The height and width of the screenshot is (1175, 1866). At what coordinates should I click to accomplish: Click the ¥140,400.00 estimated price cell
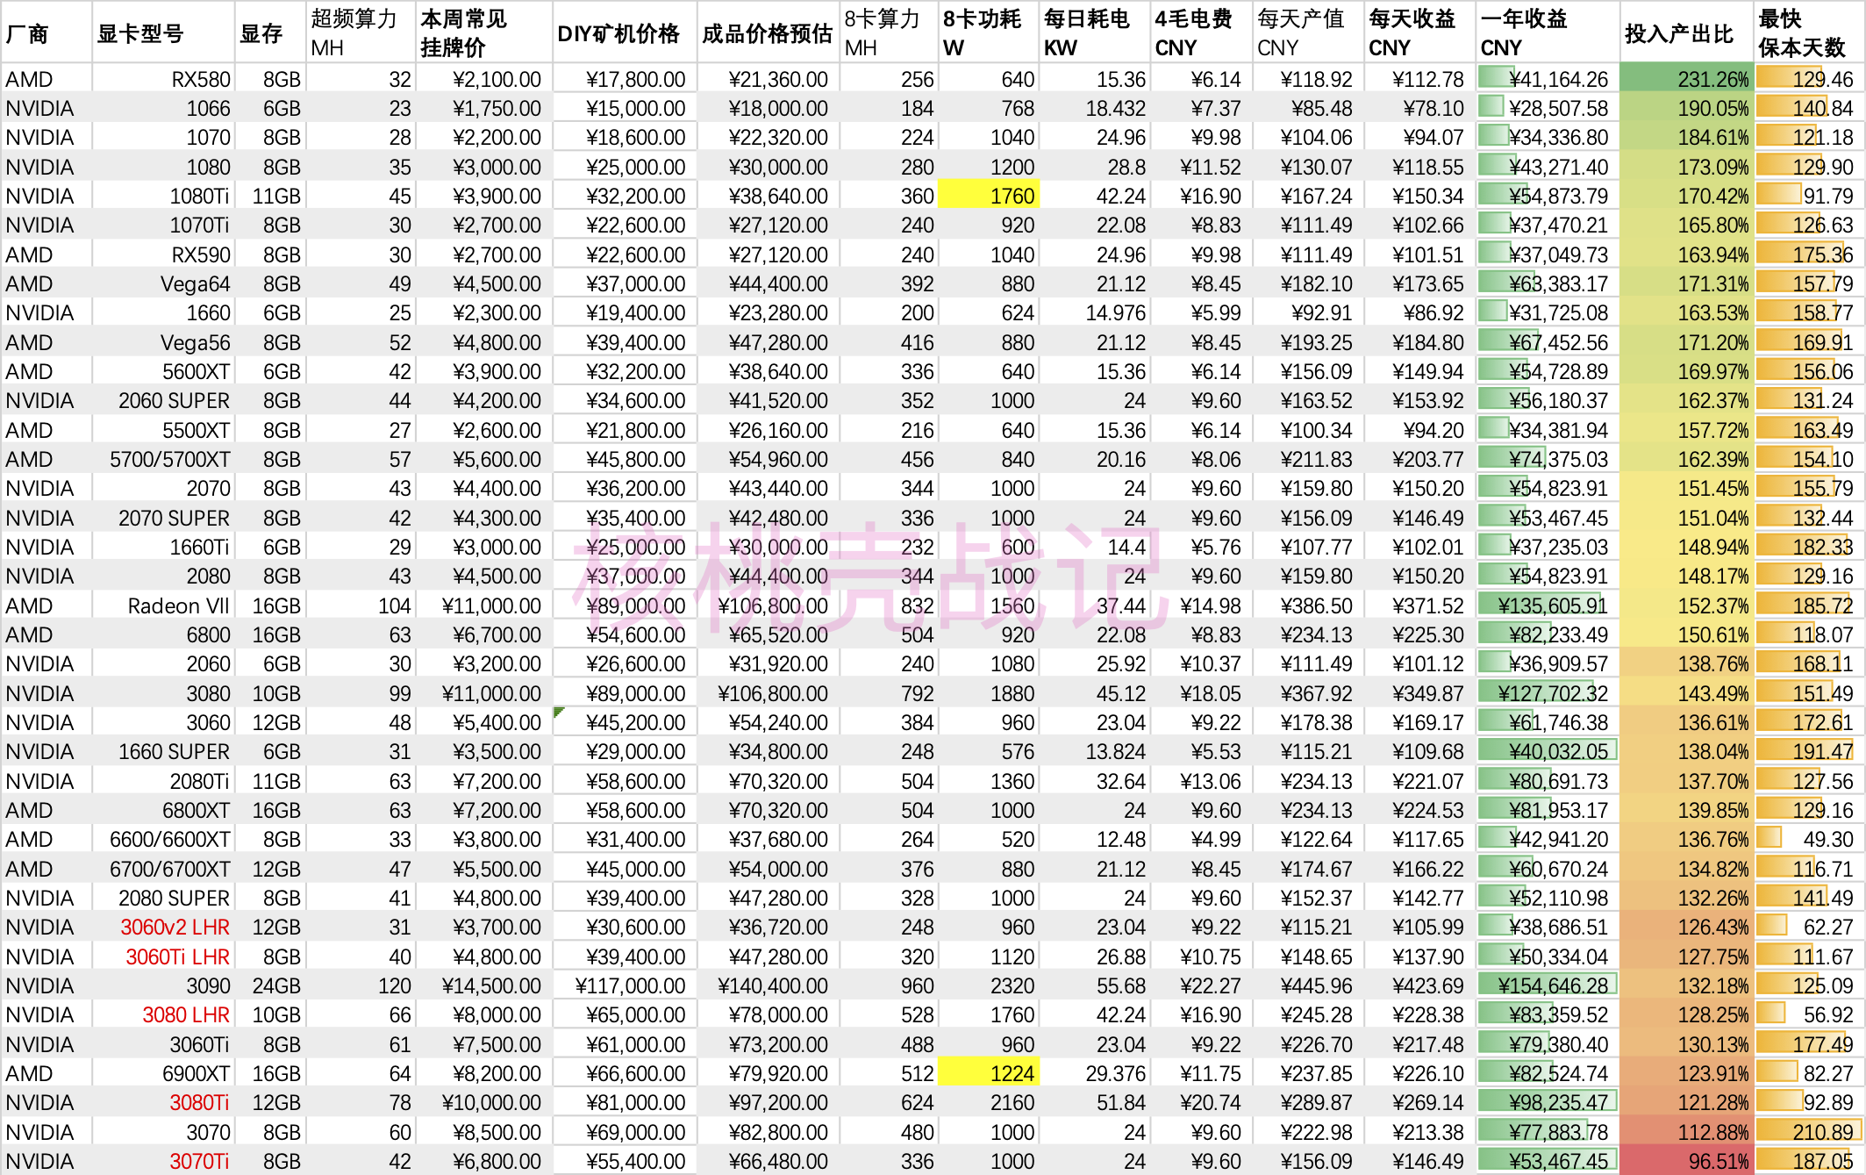point(769,985)
